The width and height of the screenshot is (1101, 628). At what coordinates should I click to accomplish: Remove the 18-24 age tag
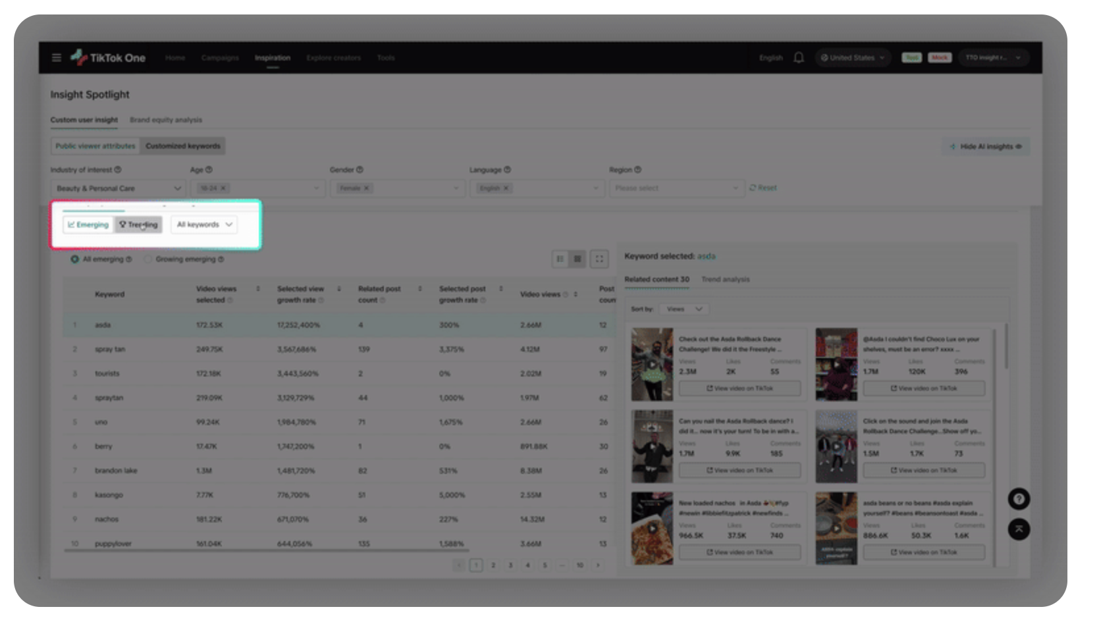click(223, 188)
